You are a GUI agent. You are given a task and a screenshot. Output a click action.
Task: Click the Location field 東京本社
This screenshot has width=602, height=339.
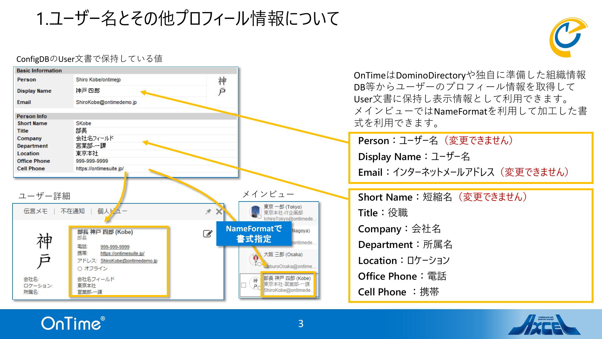coord(87,153)
